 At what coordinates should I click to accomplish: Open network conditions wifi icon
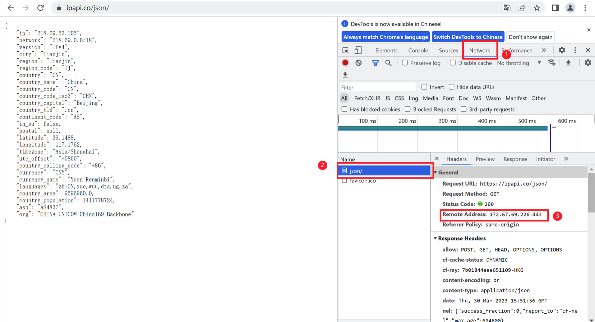coord(552,63)
